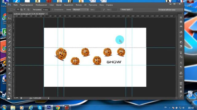Open the Style (Обычный) dropdown
Image resolution: width=197 pixels, height=110 pixels.
pyautogui.click(x=80, y=9)
